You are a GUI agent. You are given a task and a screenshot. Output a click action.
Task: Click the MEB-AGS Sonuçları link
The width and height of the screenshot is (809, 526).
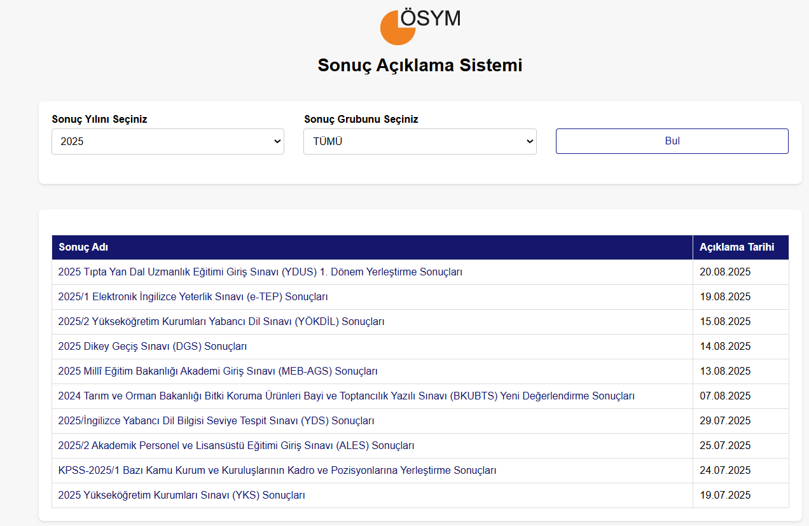tap(218, 371)
